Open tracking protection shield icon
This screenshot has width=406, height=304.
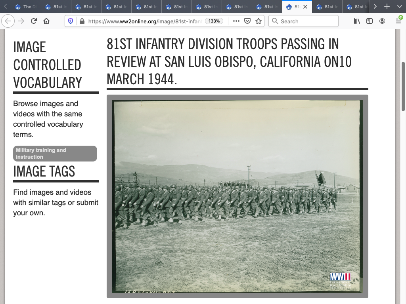(71, 21)
